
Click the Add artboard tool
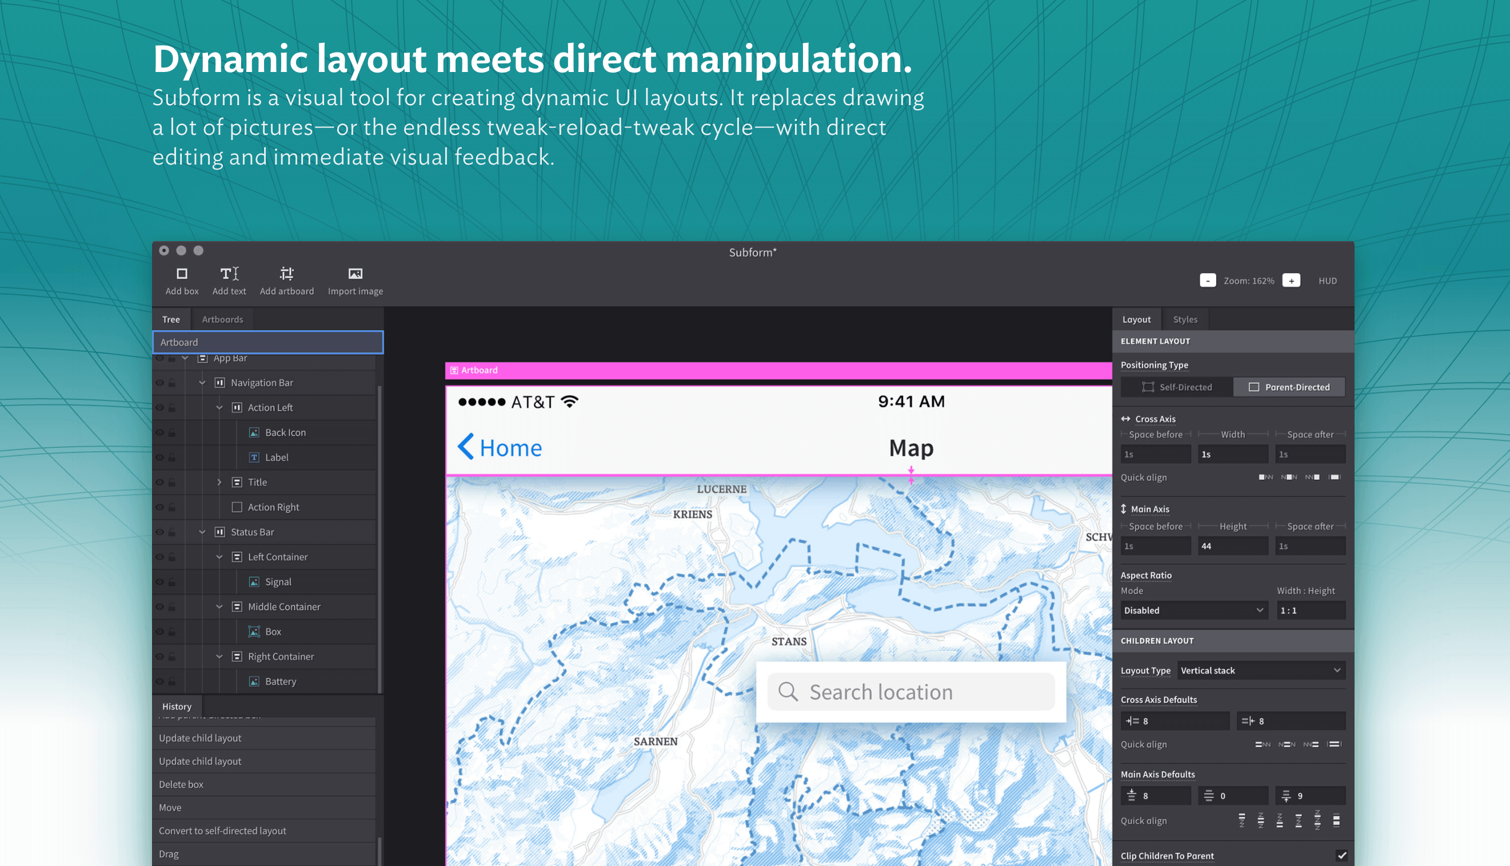pos(287,280)
